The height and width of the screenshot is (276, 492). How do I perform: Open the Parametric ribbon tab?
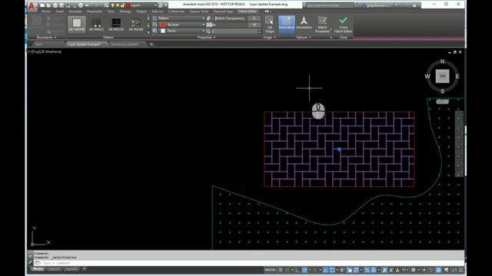95,11
